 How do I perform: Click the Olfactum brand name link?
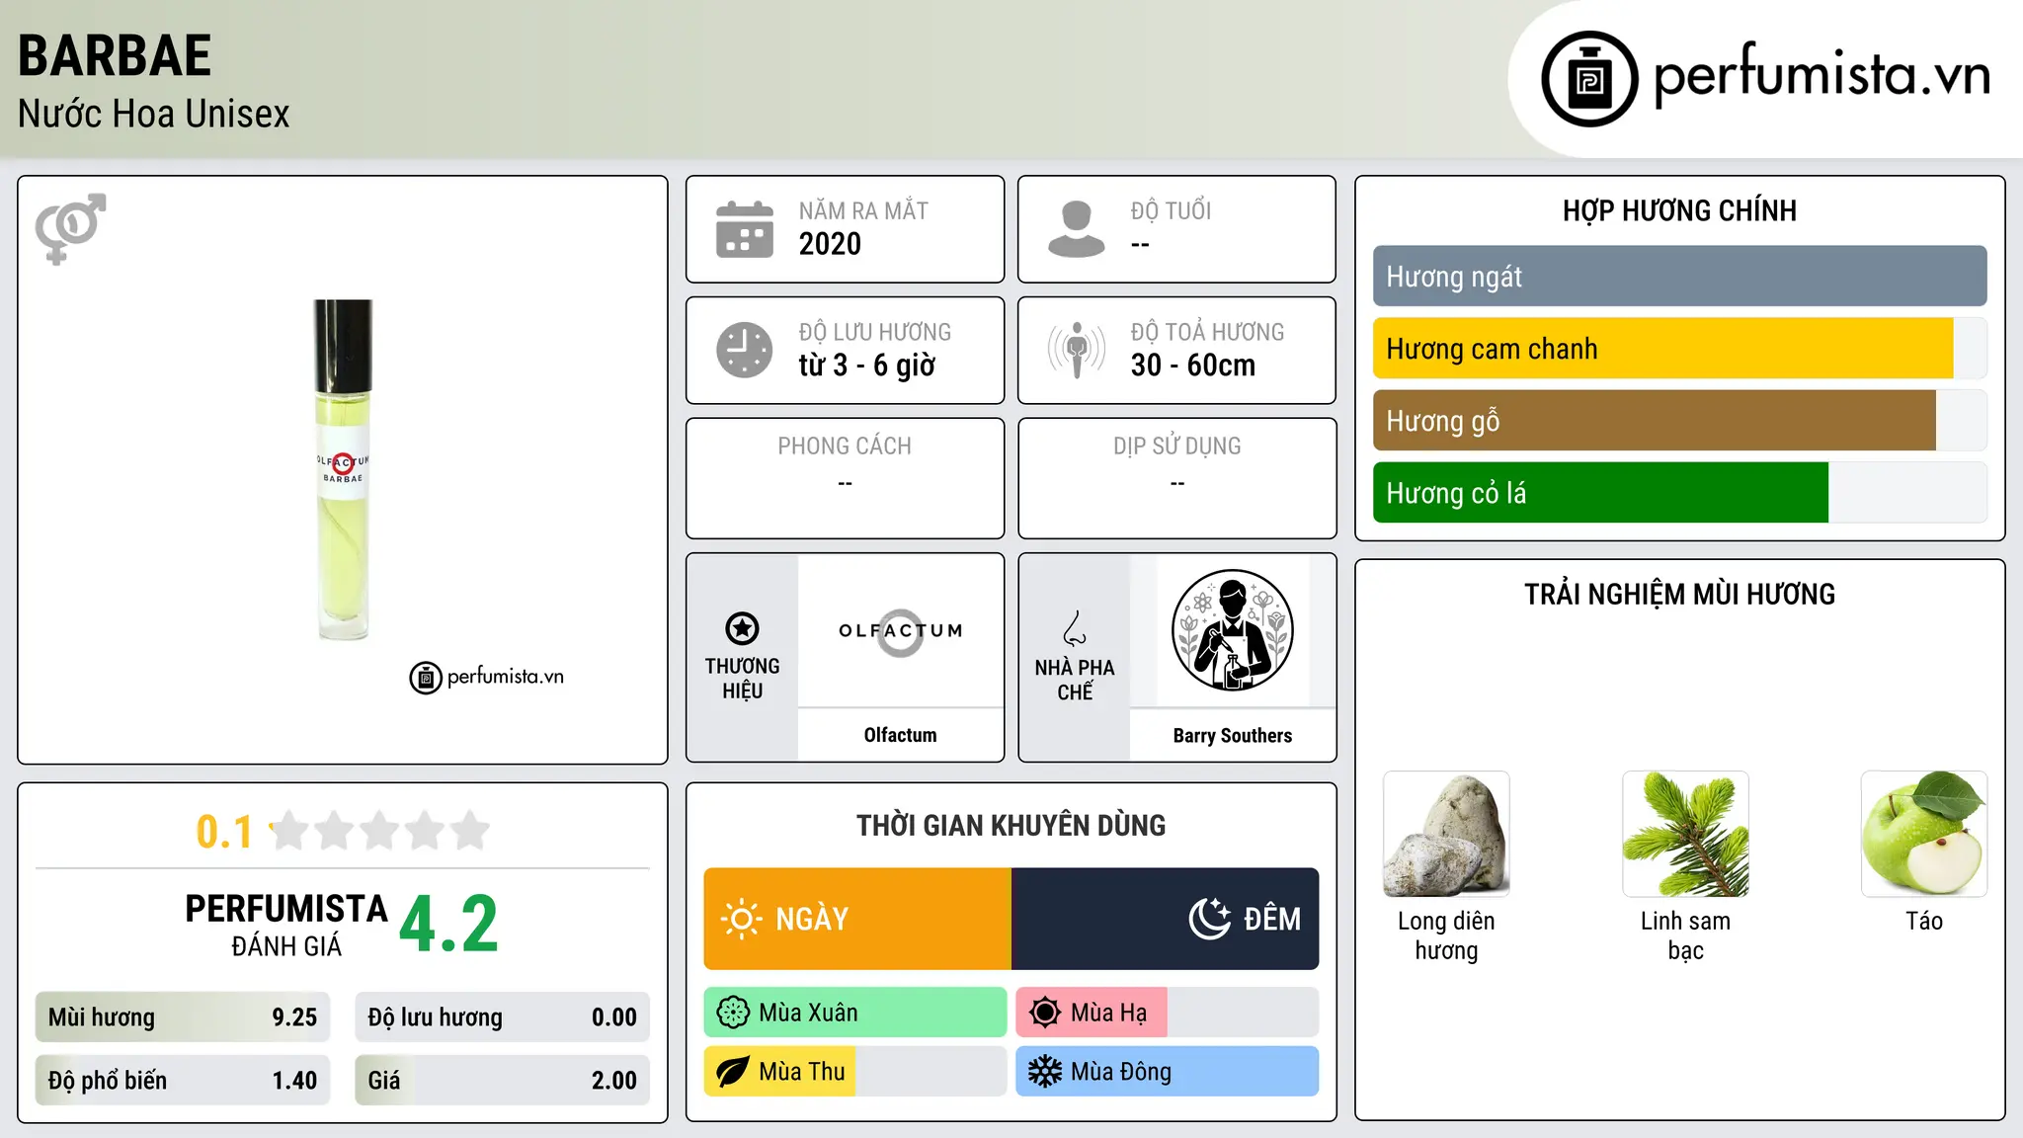pos(901,735)
